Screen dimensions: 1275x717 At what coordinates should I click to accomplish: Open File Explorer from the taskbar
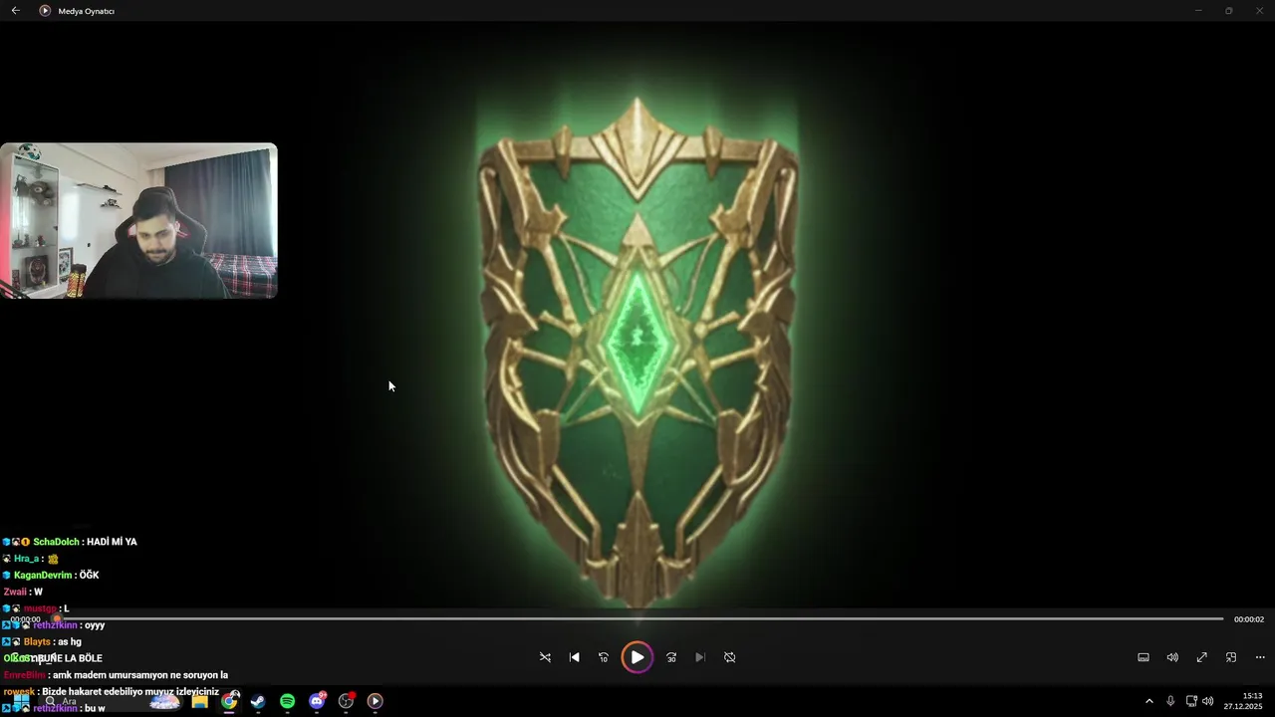[x=199, y=701]
